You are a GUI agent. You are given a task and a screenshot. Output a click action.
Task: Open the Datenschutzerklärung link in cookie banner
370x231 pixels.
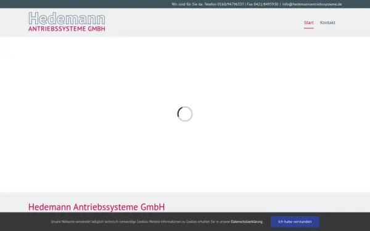pos(247,222)
